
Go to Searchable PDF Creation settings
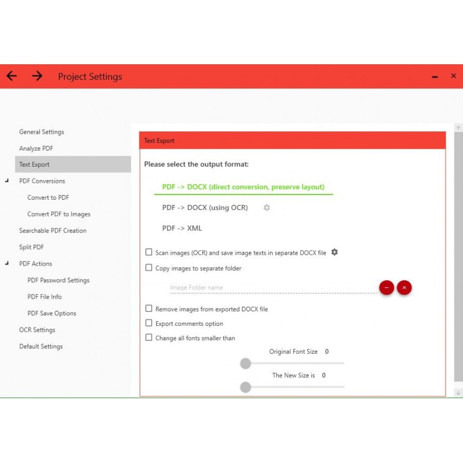click(x=53, y=230)
